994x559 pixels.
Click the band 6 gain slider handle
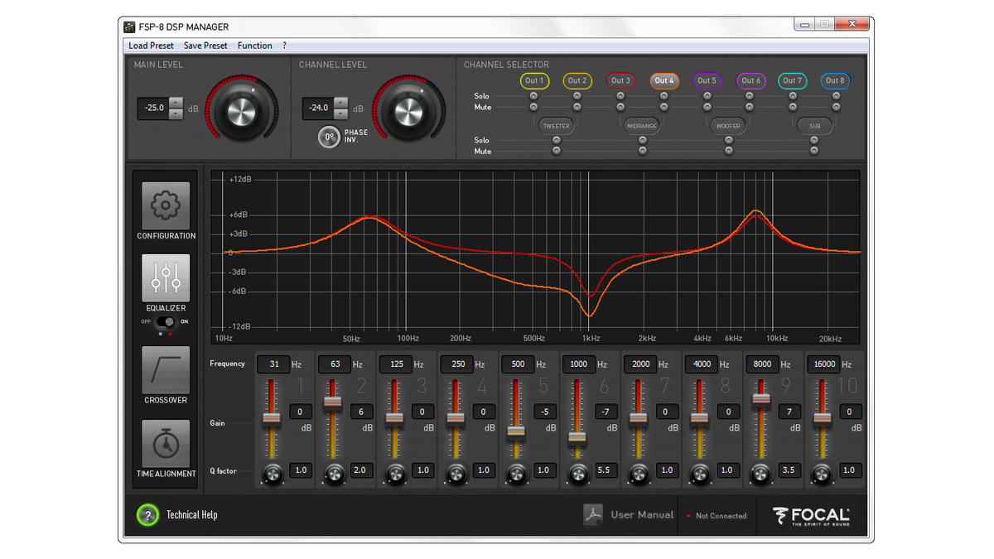pyautogui.click(x=577, y=436)
